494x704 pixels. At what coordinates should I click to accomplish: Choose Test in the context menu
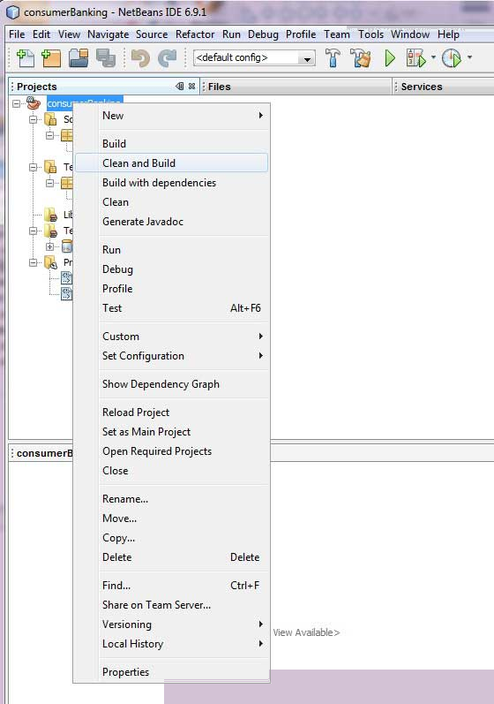[x=172, y=308]
